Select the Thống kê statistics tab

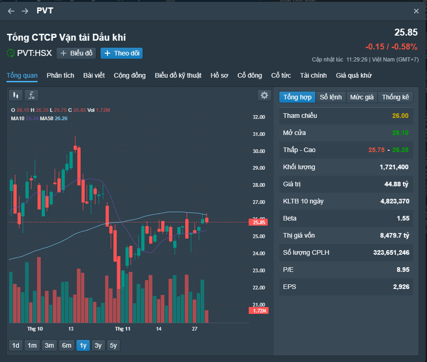[396, 97]
